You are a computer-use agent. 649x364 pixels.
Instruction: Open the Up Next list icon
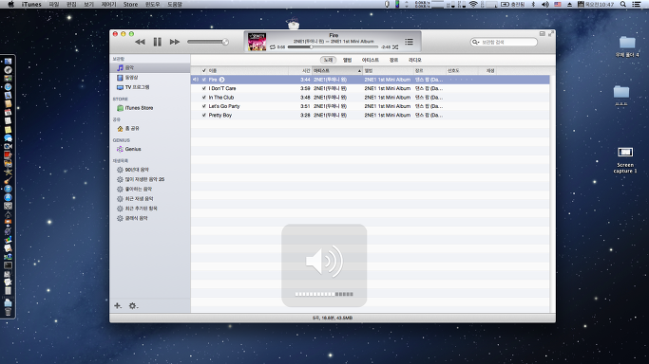coord(409,42)
